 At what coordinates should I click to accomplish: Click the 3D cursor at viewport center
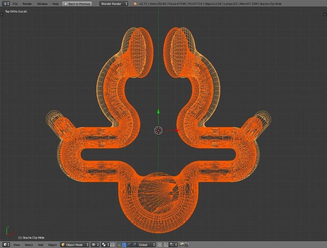[159, 130]
